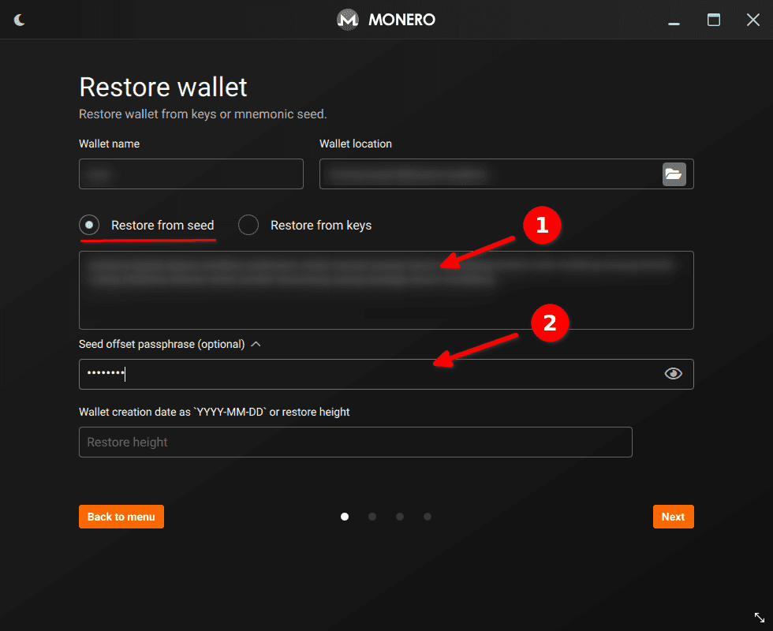Click into the Restore height field
The height and width of the screenshot is (631, 773).
point(355,442)
